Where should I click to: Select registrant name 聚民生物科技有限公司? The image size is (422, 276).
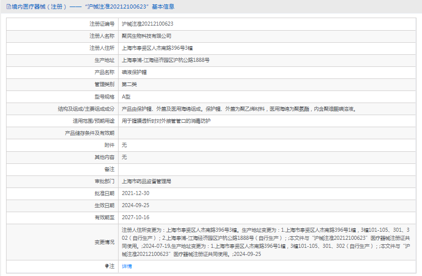[146, 36]
